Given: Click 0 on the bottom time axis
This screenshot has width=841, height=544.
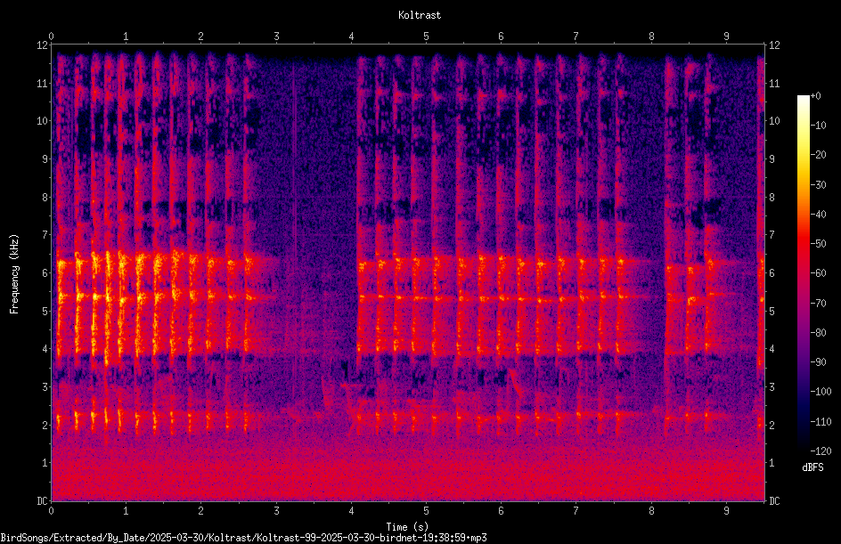Looking at the screenshot, I should pyautogui.click(x=51, y=511).
